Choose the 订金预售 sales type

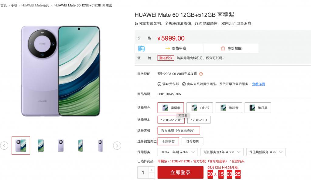coord(192,141)
